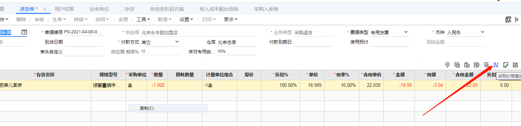Open purchase price query cart icon
The width and height of the screenshot is (521, 126).
coord(496,65)
